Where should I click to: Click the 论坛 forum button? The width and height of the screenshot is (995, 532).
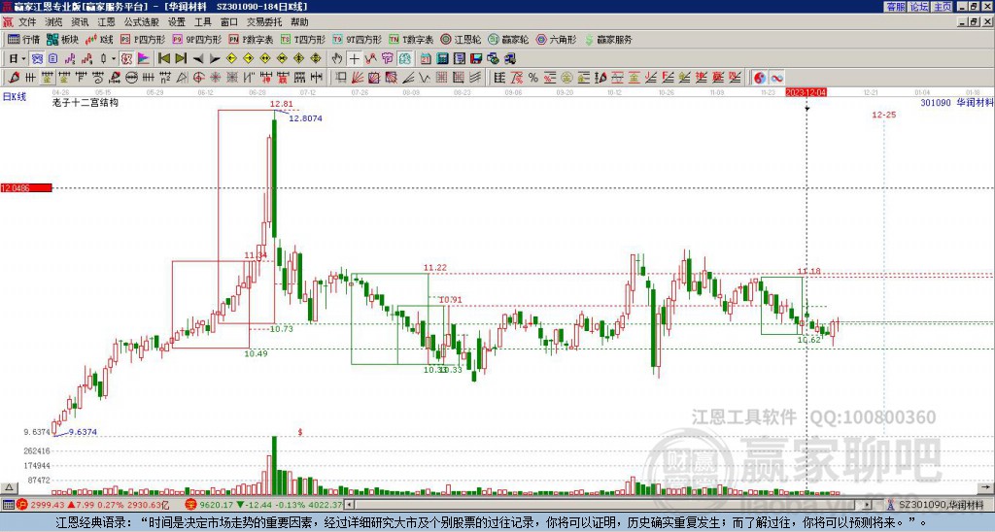tap(918, 7)
